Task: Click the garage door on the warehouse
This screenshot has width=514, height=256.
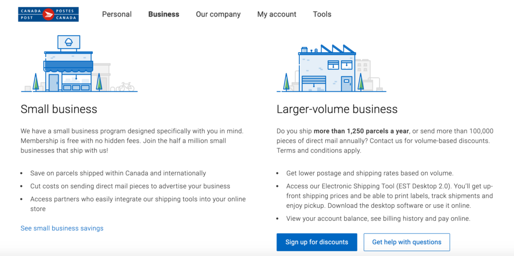Action: (x=314, y=83)
